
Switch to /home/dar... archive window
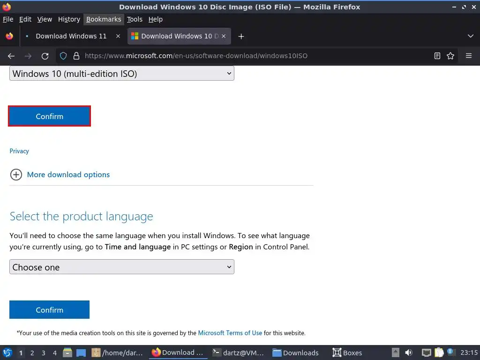point(117,352)
